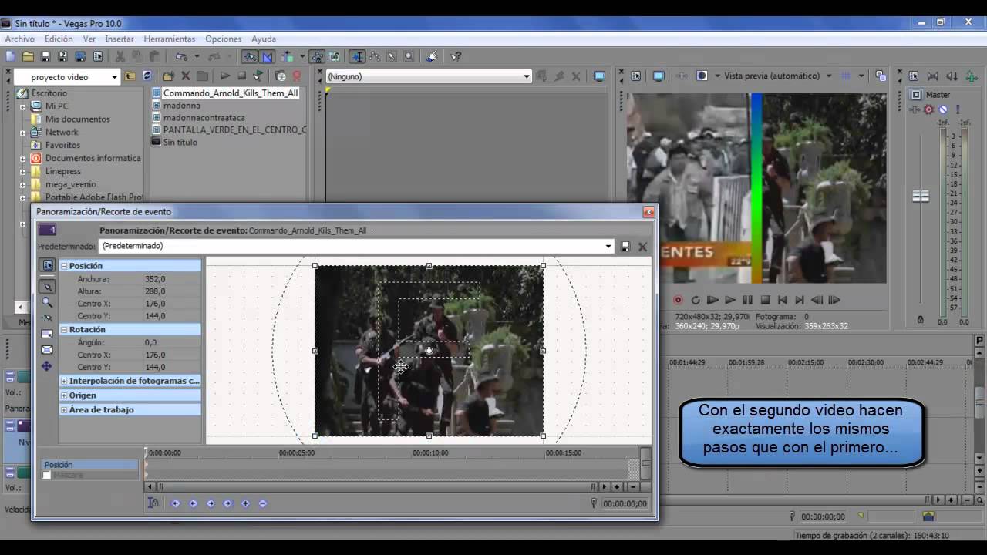Toggle auto ripple in main toolbar
The image size is (987, 555).
(x=288, y=56)
